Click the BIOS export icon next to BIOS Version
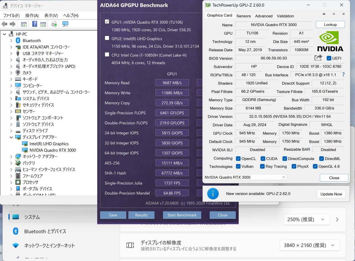 [318, 58]
